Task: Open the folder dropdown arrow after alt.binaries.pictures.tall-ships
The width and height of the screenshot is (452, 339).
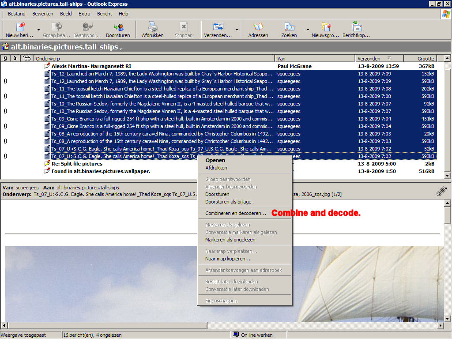Action: [121, 49]
